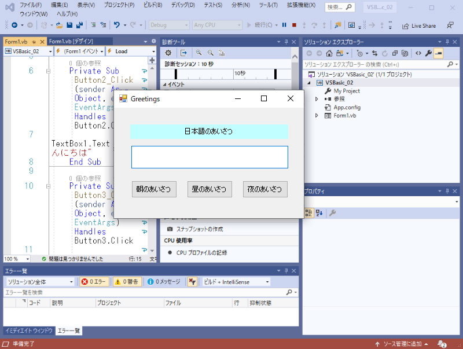The width and height of the screenshot is (463, 349).
Task: Select the Save All icon on the toolbar
Action: (x=80, y=25)
